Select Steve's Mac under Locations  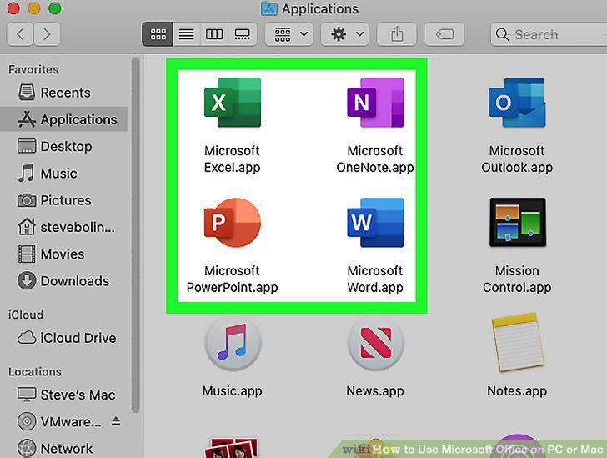point(64,395)
